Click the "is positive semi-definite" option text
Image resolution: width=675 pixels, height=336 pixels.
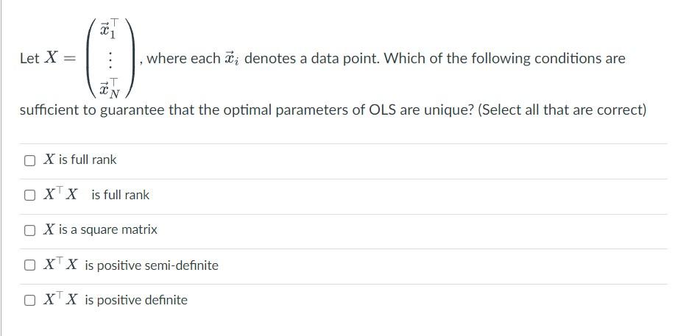(152, 265)
